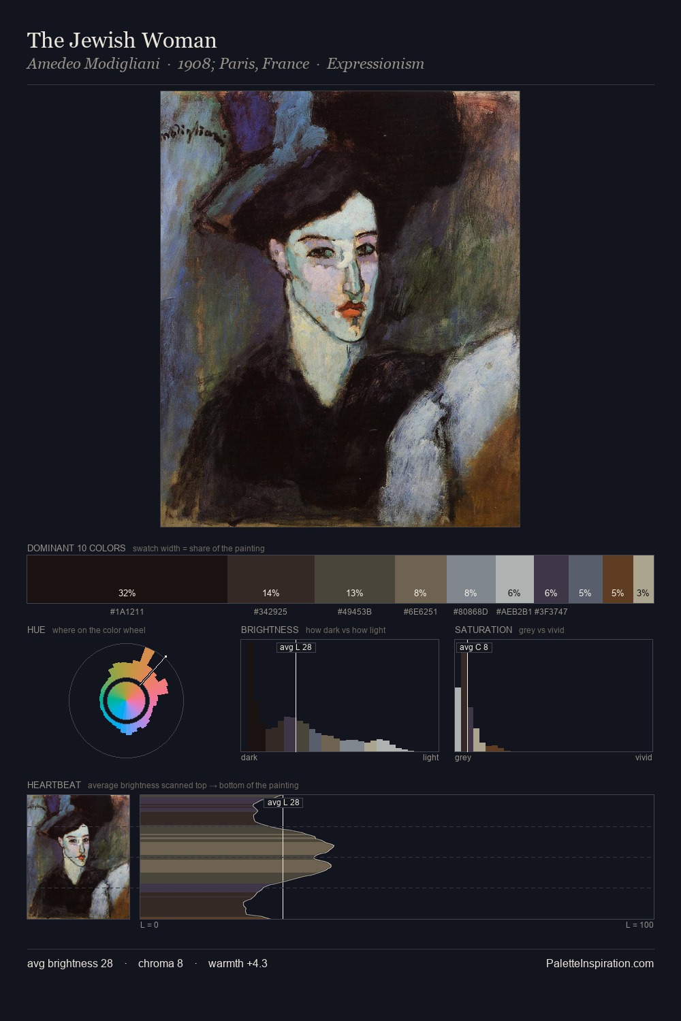Click hex code #1A1211 label

(127, 611)
